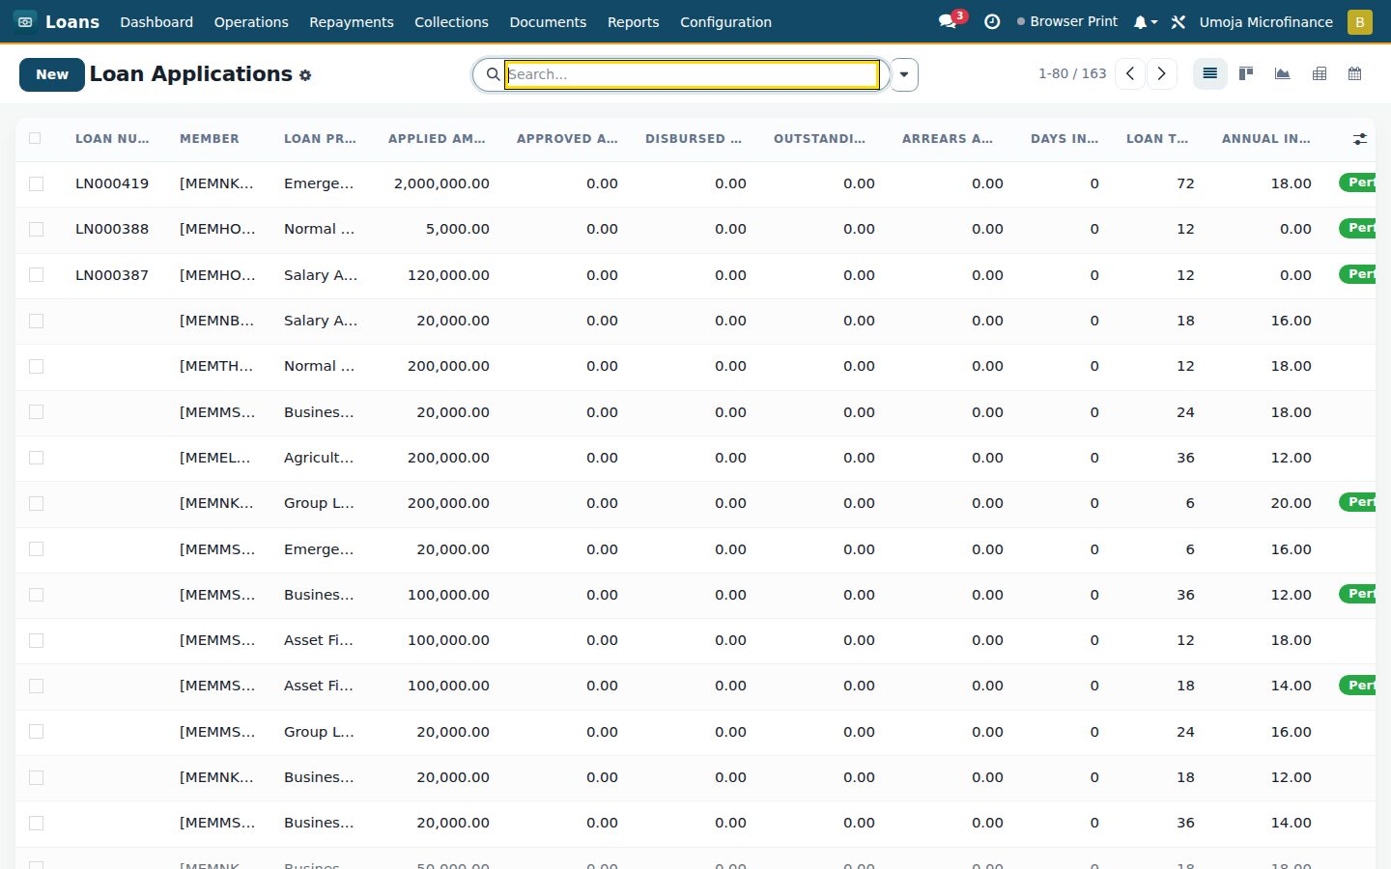1391x869 pixels.
Task: Check the row for LN000419
Action: (x=36, y=183)
